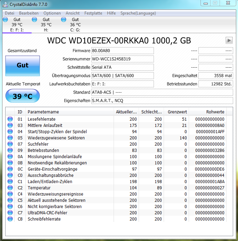Open the Festplatte menu

click(x=93, y=13)
